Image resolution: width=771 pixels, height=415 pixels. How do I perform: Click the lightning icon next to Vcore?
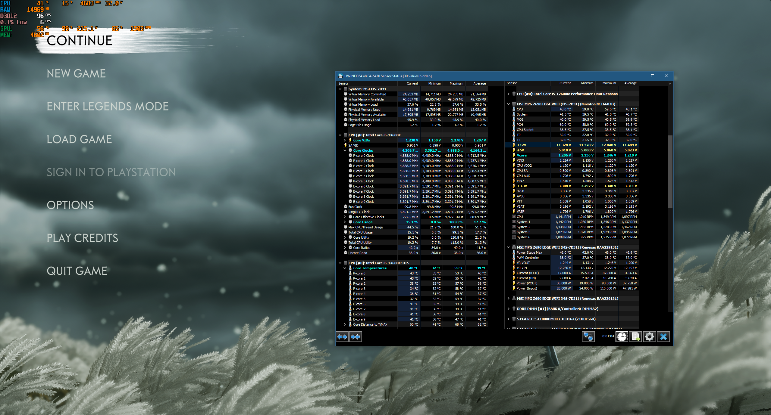514,155
